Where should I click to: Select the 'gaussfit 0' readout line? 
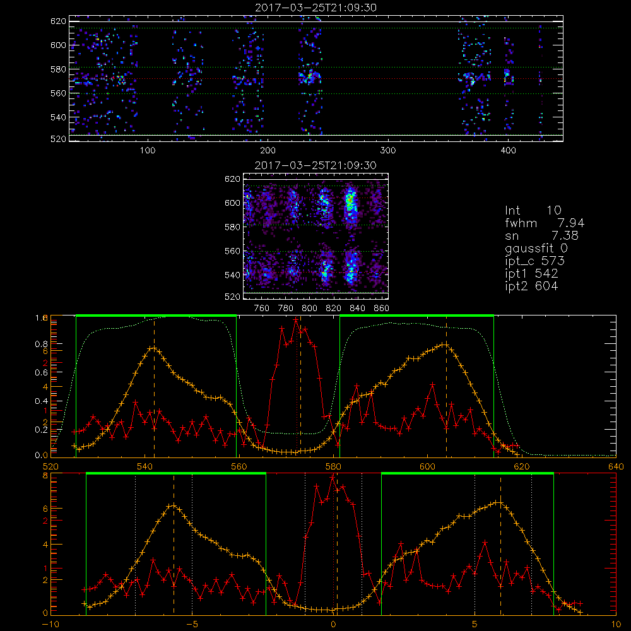click(536, 248)
